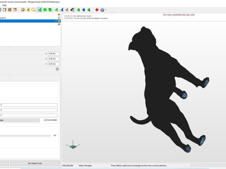Click first green triangle after the separator
The height and width of the screenshot is (169, 226).
tap(56, 10)
